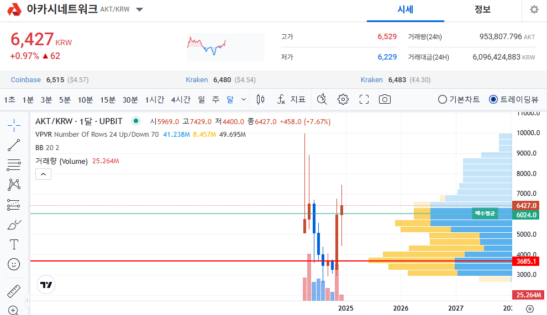The height and width of the screenshot is (315, 547).
Task: Click the red 3685.1 price line label
Action: (x=525, y=261)
